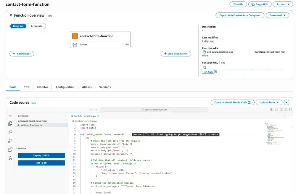Switch to the Configuration tab

[x=65, y=87]
